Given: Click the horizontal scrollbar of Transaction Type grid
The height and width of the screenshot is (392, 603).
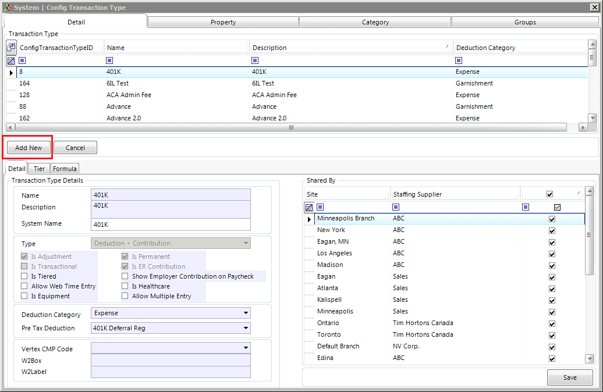Looking at the screenshot, I should (x=291, y=127).
